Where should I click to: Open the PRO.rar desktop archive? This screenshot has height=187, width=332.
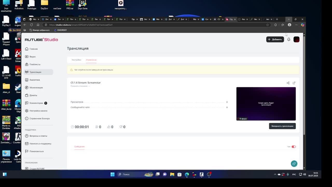70,5
